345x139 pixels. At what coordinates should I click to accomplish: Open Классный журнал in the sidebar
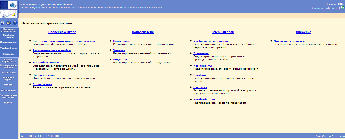[x=9, y=78]
